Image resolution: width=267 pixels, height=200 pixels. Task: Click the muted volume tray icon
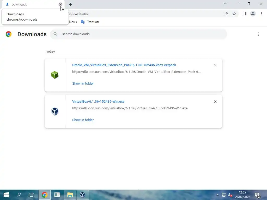coord(230,195)
